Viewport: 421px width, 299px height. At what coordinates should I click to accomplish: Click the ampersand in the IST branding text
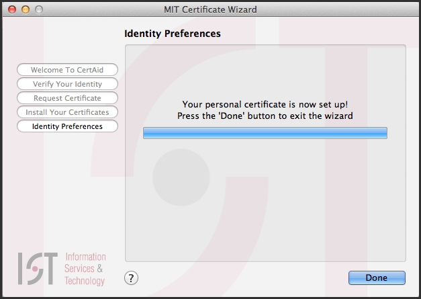(x=100, y=269)
